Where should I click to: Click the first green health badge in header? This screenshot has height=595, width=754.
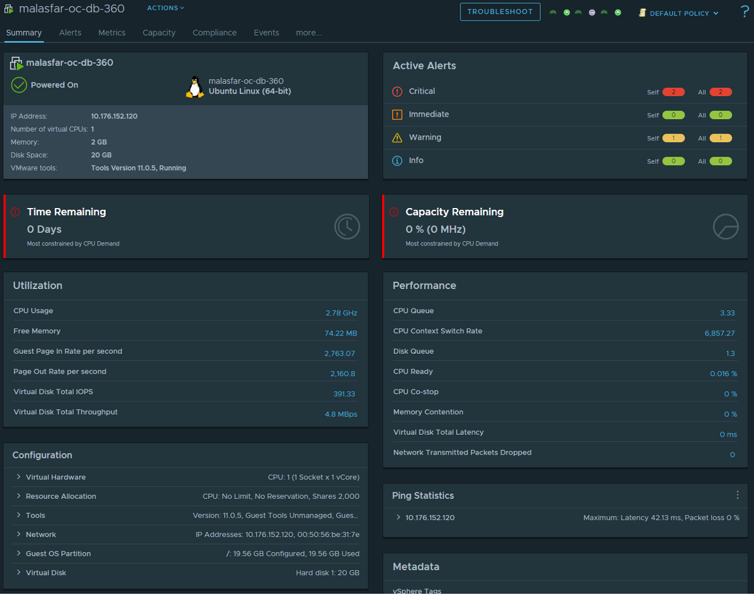(553, 11)
